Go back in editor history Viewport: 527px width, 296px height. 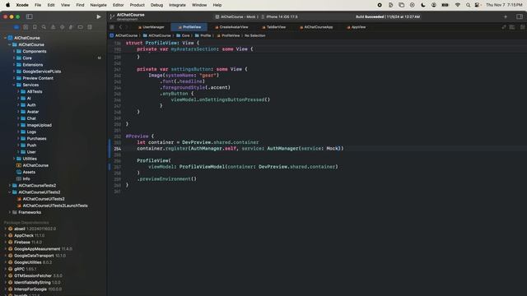coord(121,27)
